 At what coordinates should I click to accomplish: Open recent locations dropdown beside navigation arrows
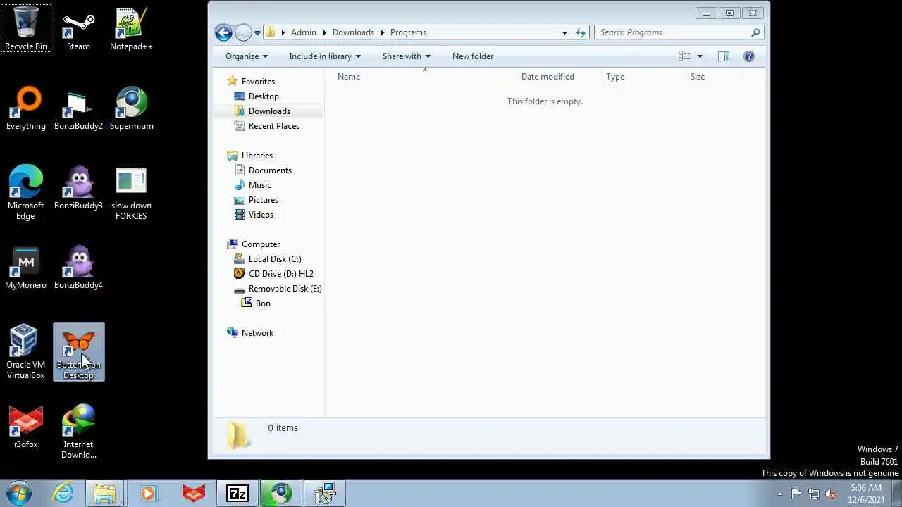(x=258, y=32)
